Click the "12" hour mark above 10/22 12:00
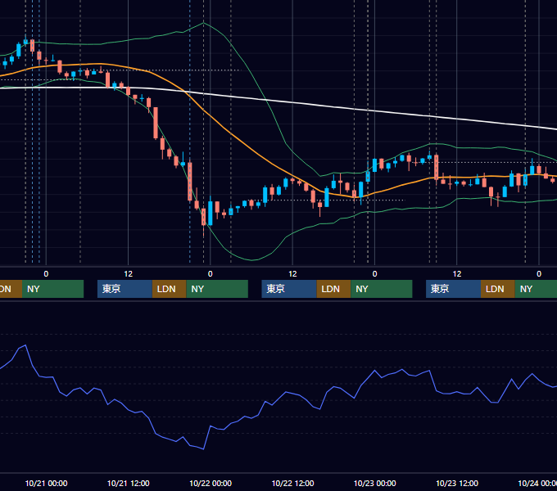This screenshot has height=491, width=557. (292, 274)
